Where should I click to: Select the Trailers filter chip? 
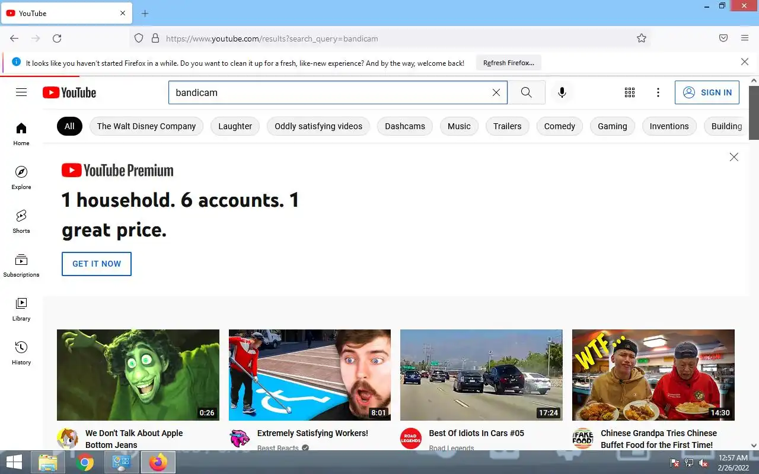click(x=508, y=126)
